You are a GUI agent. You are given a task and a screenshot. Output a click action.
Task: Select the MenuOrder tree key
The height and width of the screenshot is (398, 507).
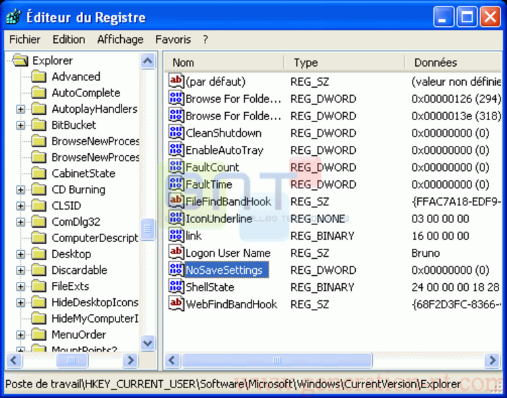[79, 335]
